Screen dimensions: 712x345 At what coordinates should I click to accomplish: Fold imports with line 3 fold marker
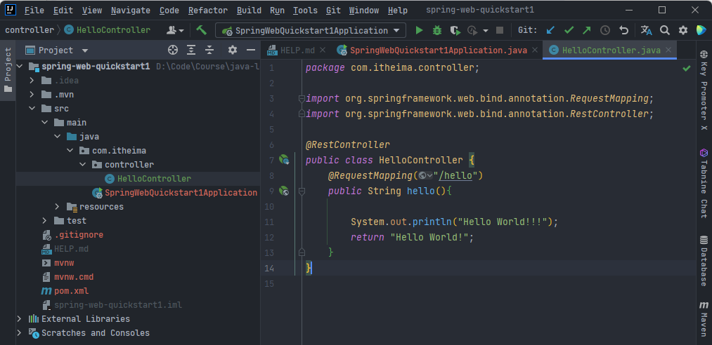tap(301, 98)
